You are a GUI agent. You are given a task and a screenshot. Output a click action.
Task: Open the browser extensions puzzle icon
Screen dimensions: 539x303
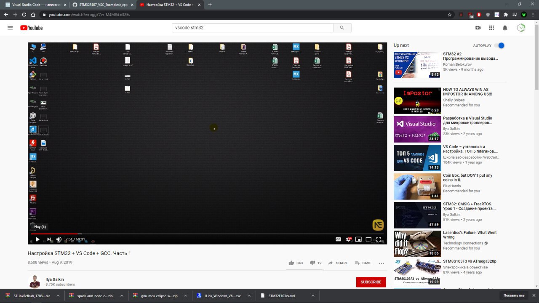pyautogui.click(x=506, y=14)
